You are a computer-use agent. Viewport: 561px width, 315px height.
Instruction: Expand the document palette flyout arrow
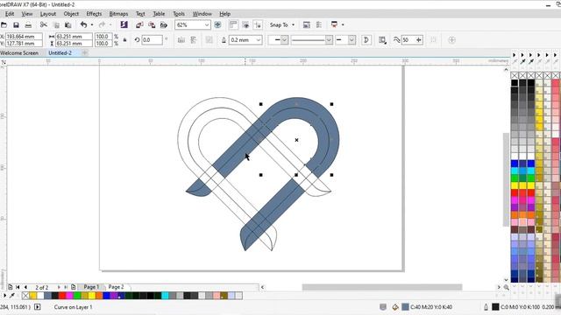[x=4, y=296]
